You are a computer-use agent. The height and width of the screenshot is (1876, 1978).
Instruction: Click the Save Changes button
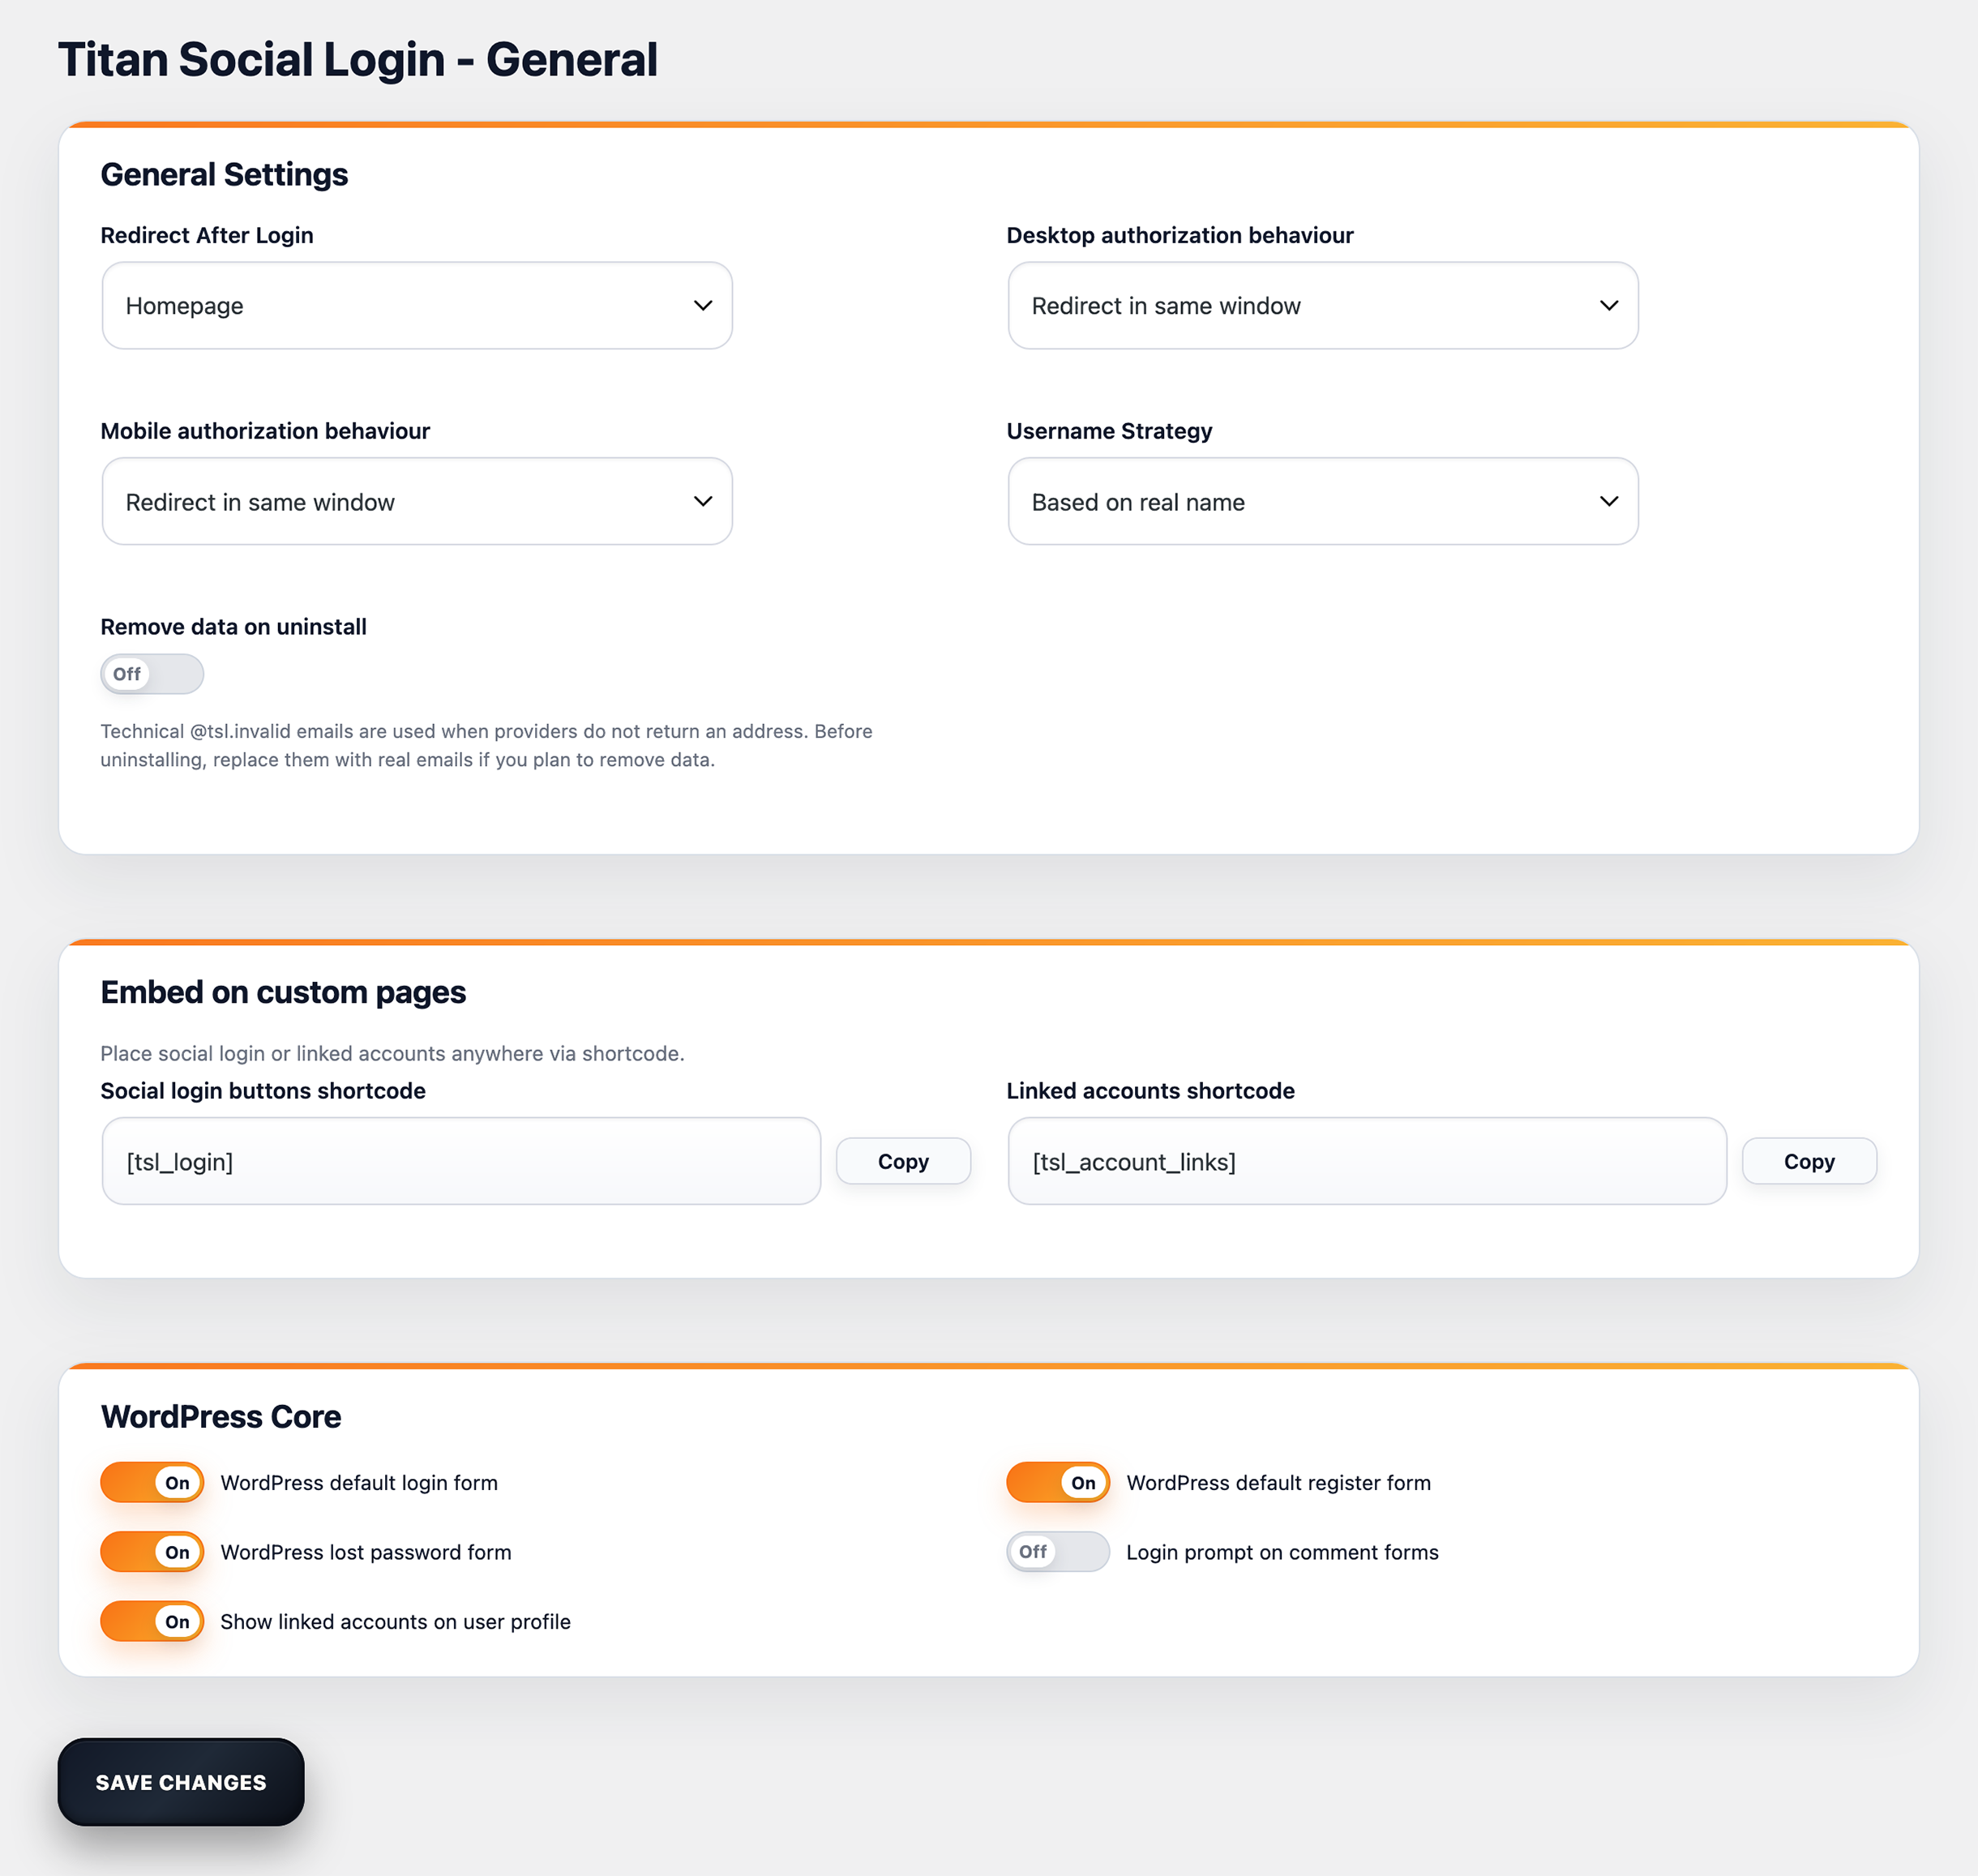tap(180, 1781)
